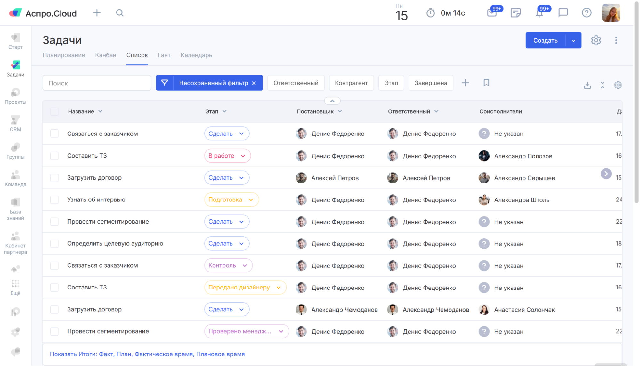Toggle the select-all checkbox in table header

(54, 111)
